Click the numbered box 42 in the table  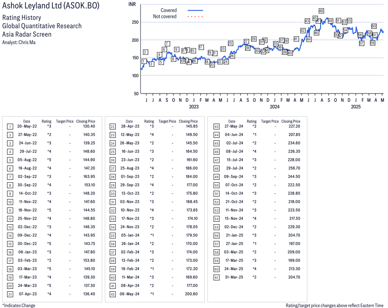point(113,295)
